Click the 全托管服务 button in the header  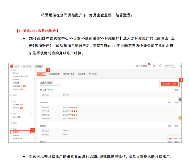coord(142,66)
